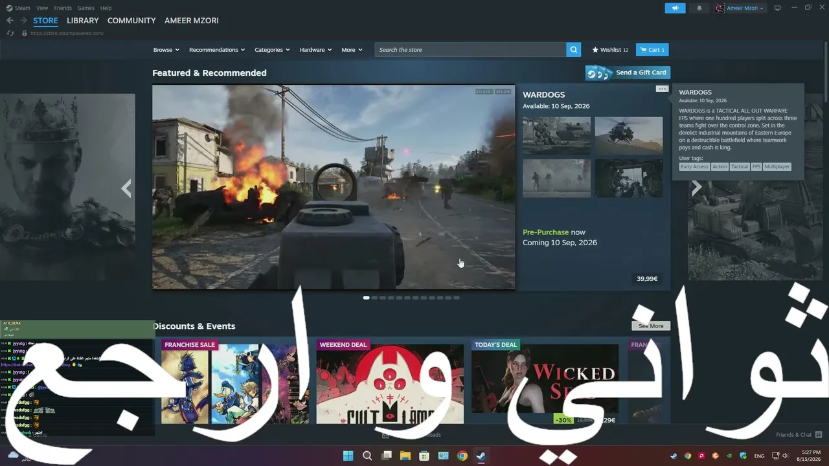829x466 pixels.
Task: Open the notifications bell
Action: pyautogui.click(x=699, y=8)
